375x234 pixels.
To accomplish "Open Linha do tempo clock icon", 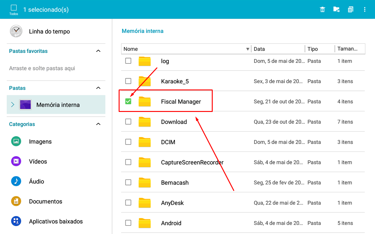I will point(16,31).
